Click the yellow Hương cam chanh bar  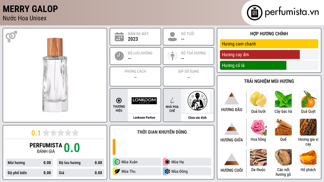tap(269, 44)
